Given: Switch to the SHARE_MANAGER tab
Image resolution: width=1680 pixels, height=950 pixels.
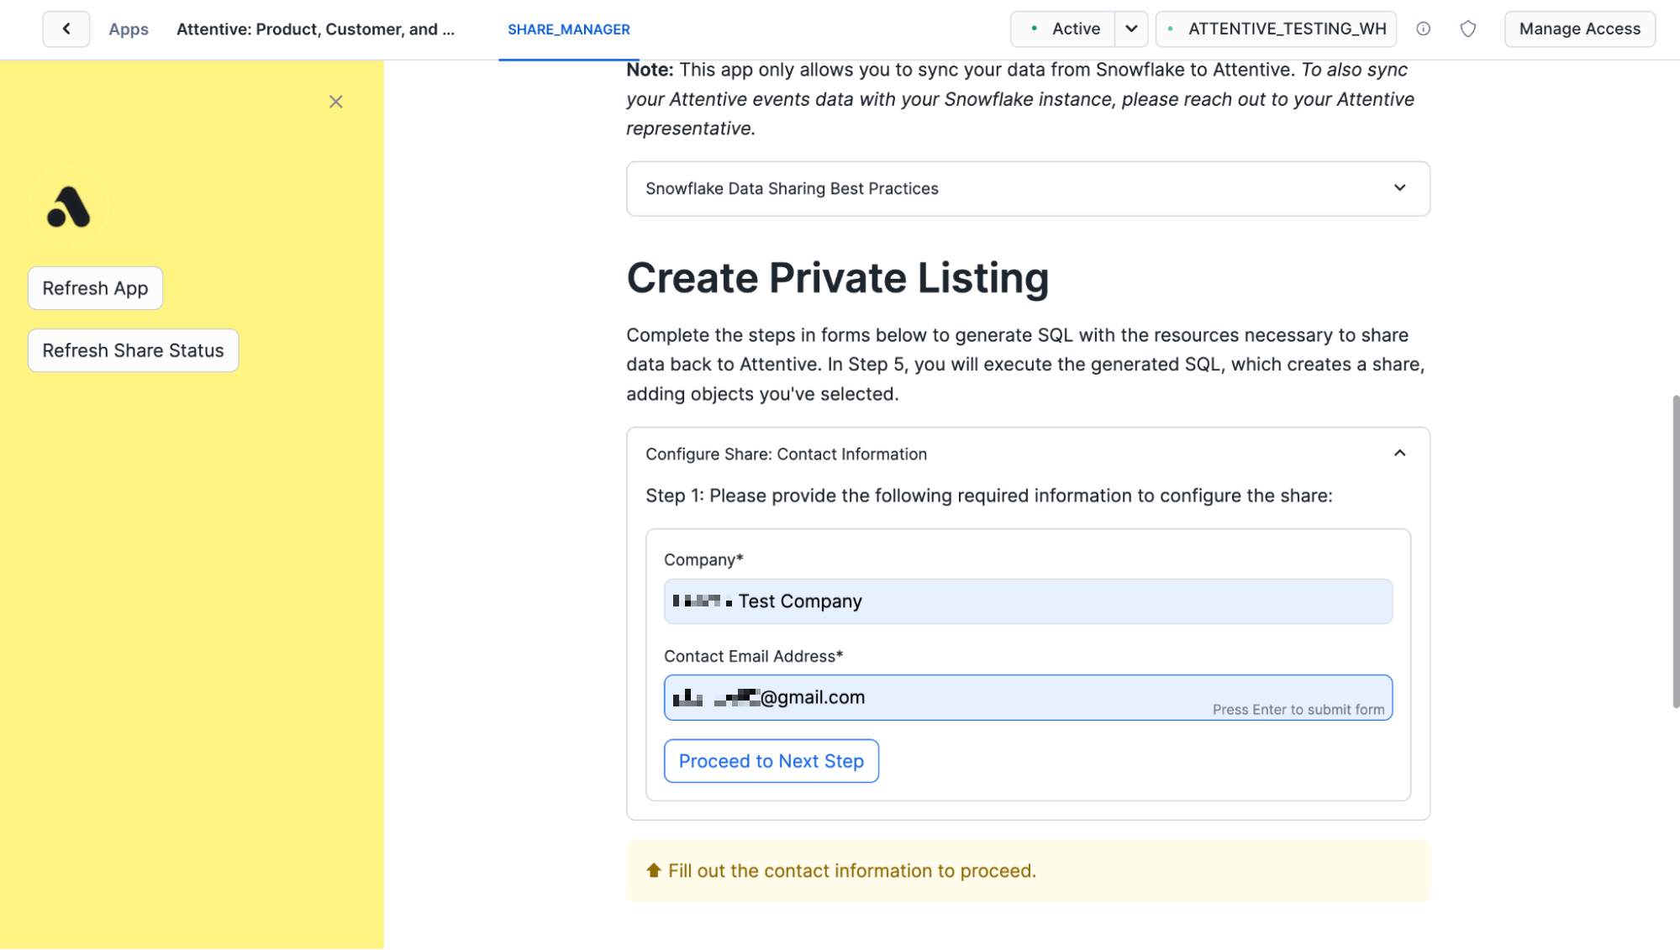Looking at the screenshot, I should pos(569,29).
